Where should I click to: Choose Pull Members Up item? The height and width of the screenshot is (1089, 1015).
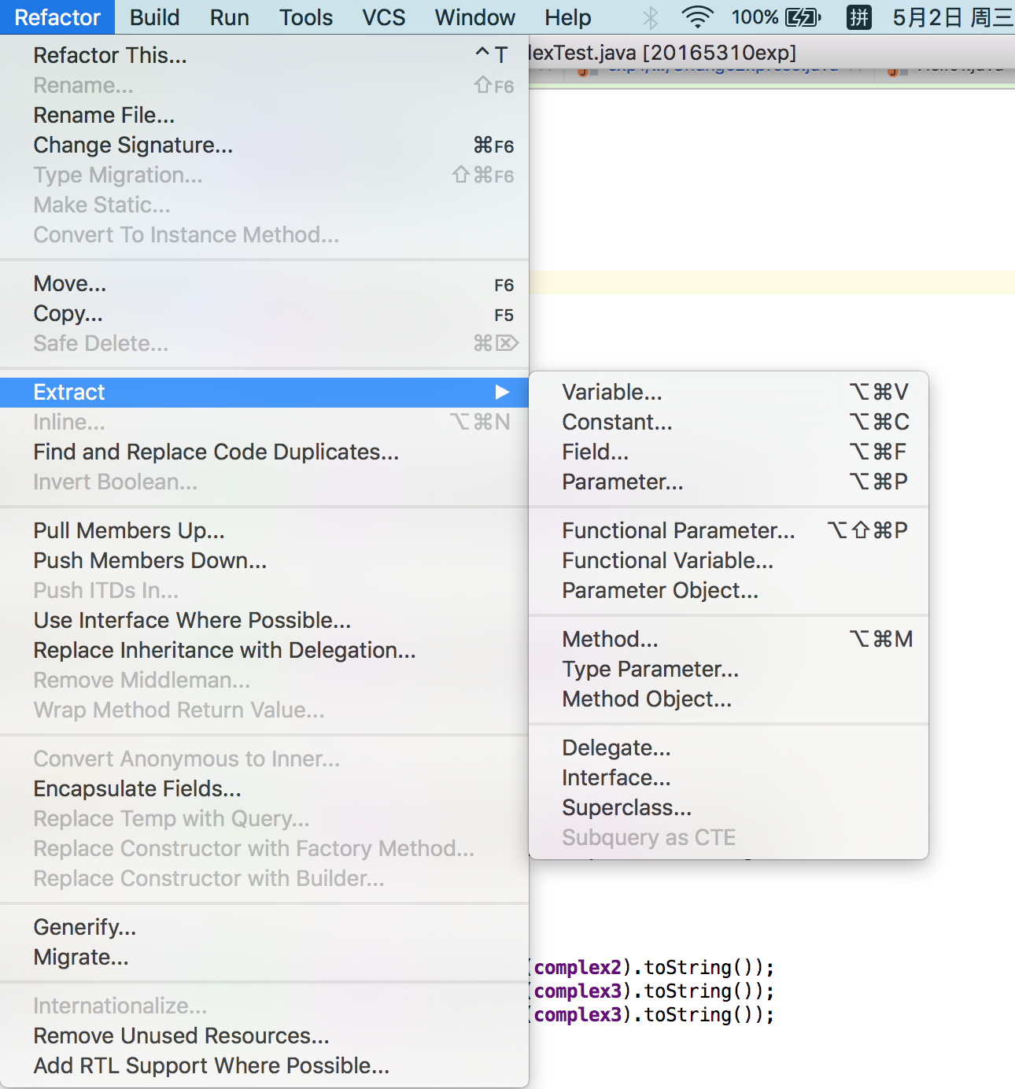tap(129, 530)
